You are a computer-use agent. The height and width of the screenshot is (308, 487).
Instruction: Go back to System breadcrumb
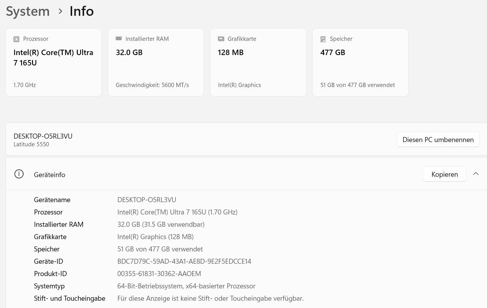(x=28, y=11)
